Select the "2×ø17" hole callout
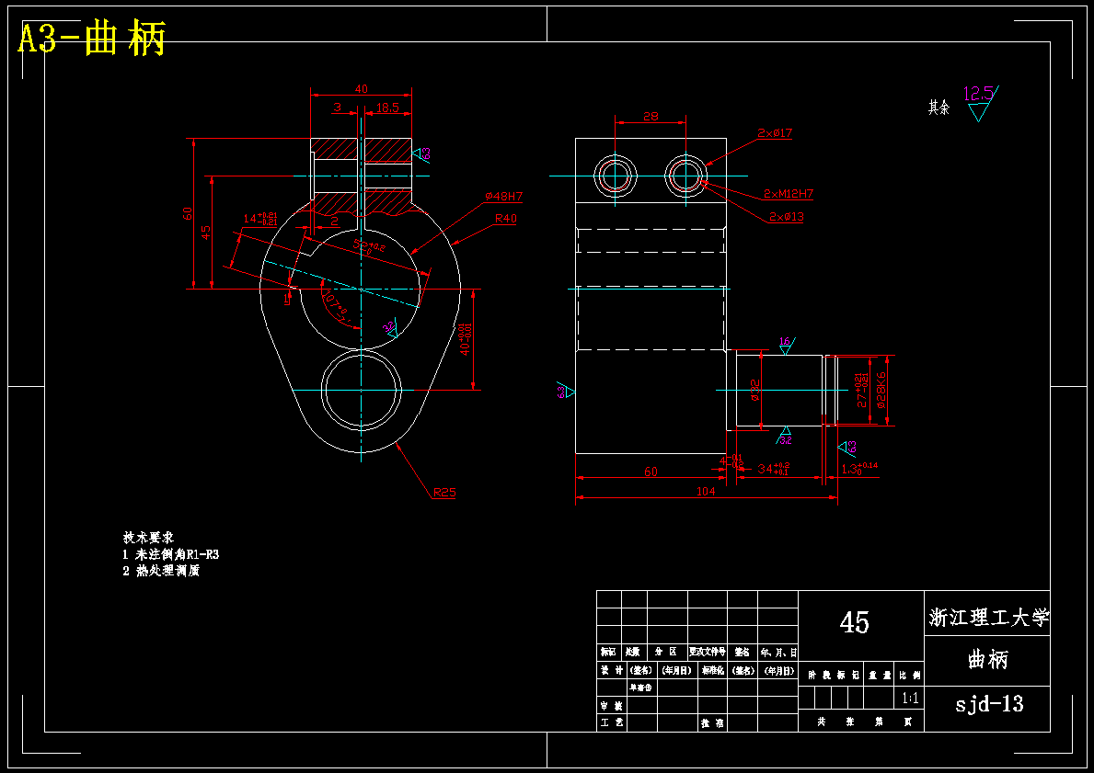The image size is (1094, 773). pyautogui.click(x=775, y=132)
